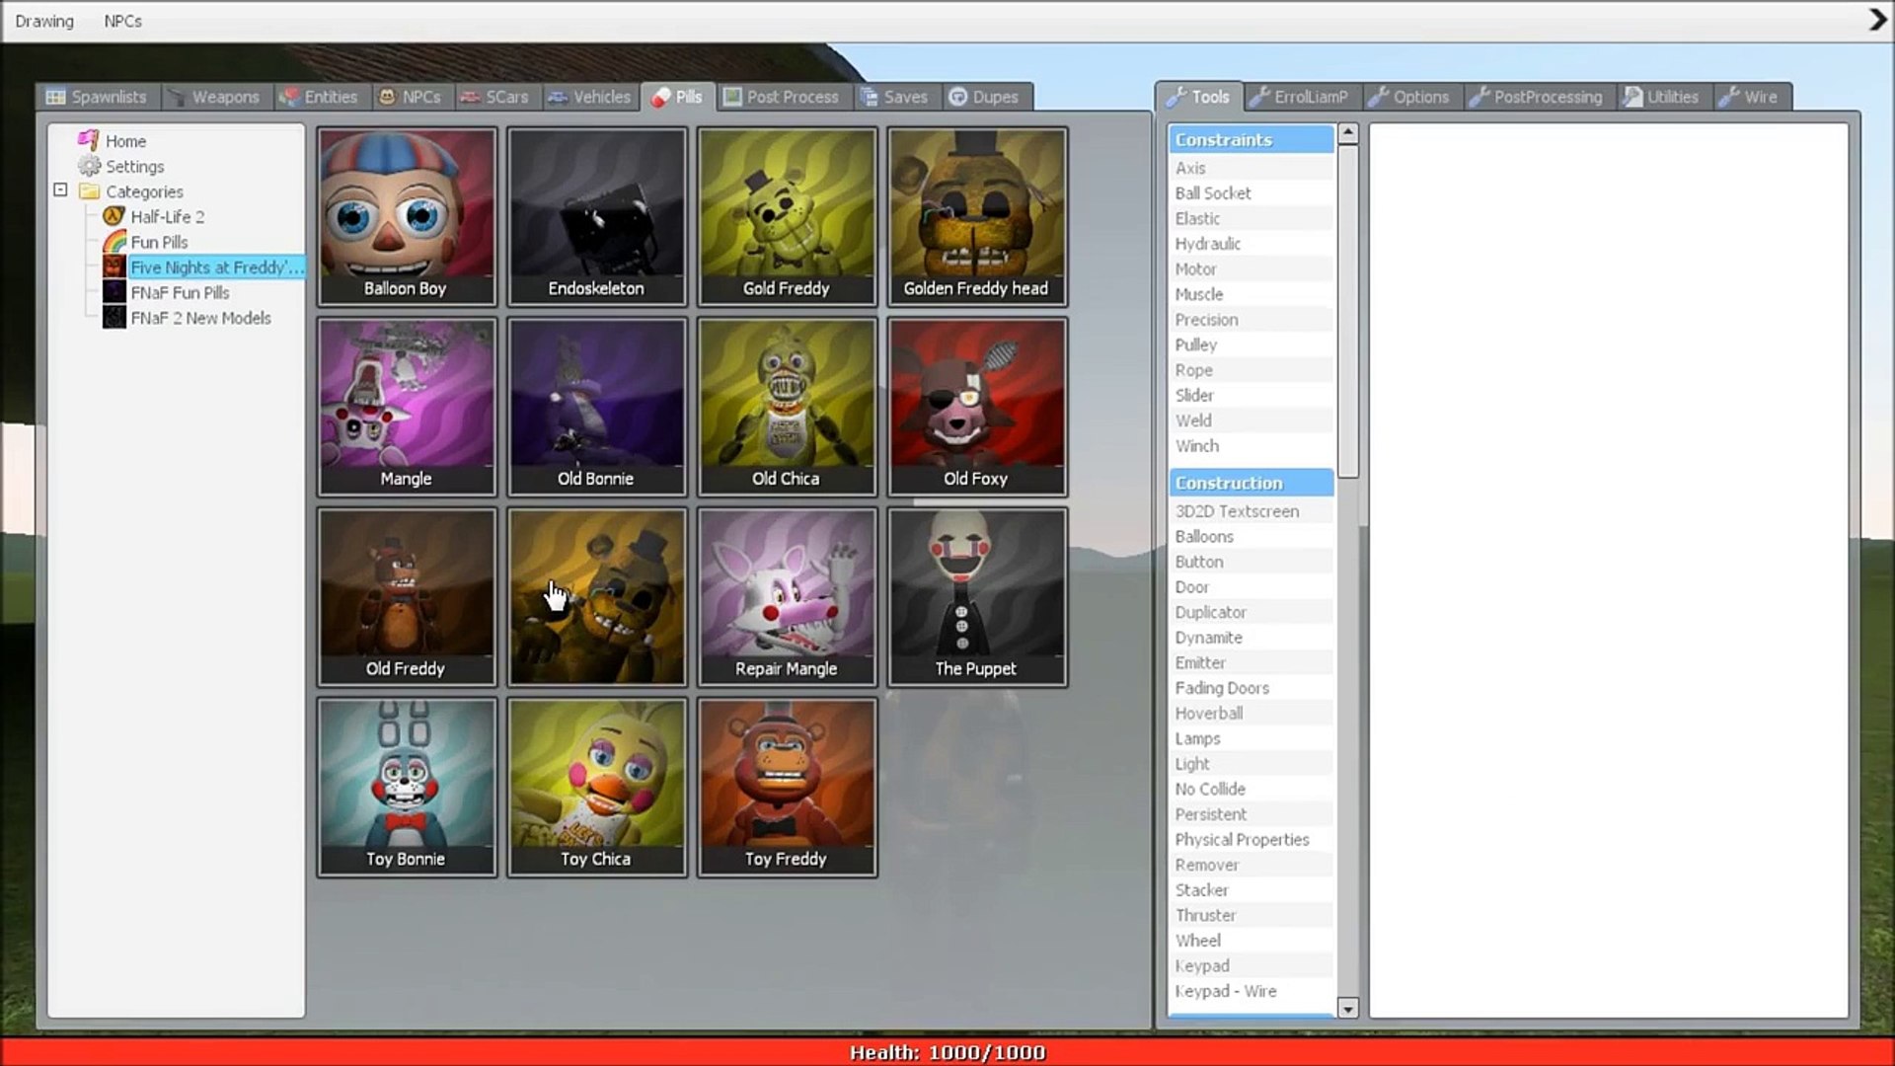The height and width of the screenshot is (1066, 1895).
Task: Expand top-right menu bar arrow
Action: pyautogui.click(x=1876, y=20)
